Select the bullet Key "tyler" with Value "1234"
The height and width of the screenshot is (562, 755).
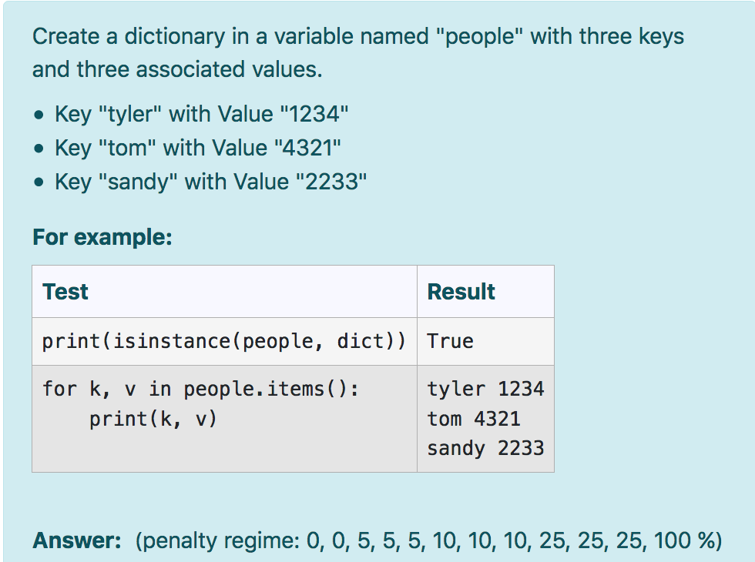[x=202, y=113]
